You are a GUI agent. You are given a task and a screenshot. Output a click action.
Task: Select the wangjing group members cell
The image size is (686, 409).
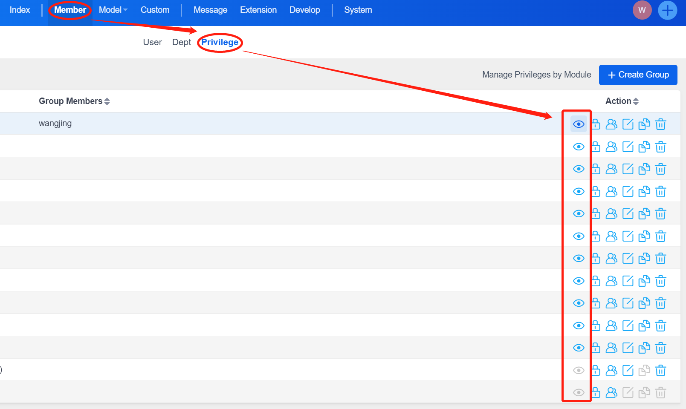(x=55, y=124)
